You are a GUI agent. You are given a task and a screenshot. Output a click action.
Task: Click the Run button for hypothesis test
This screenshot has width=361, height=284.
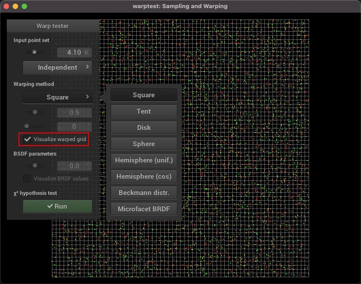point(57,206)
